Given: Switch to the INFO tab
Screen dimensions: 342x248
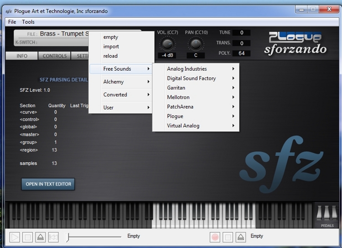Looking at the screenshot, I should point(21,56).
